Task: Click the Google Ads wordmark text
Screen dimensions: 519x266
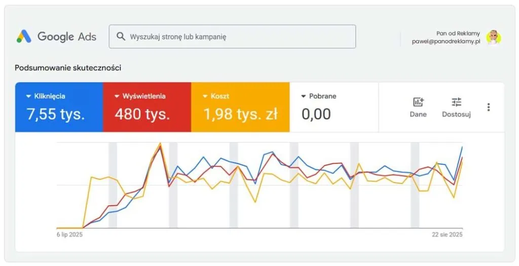Action: click(x=66, y=36)
